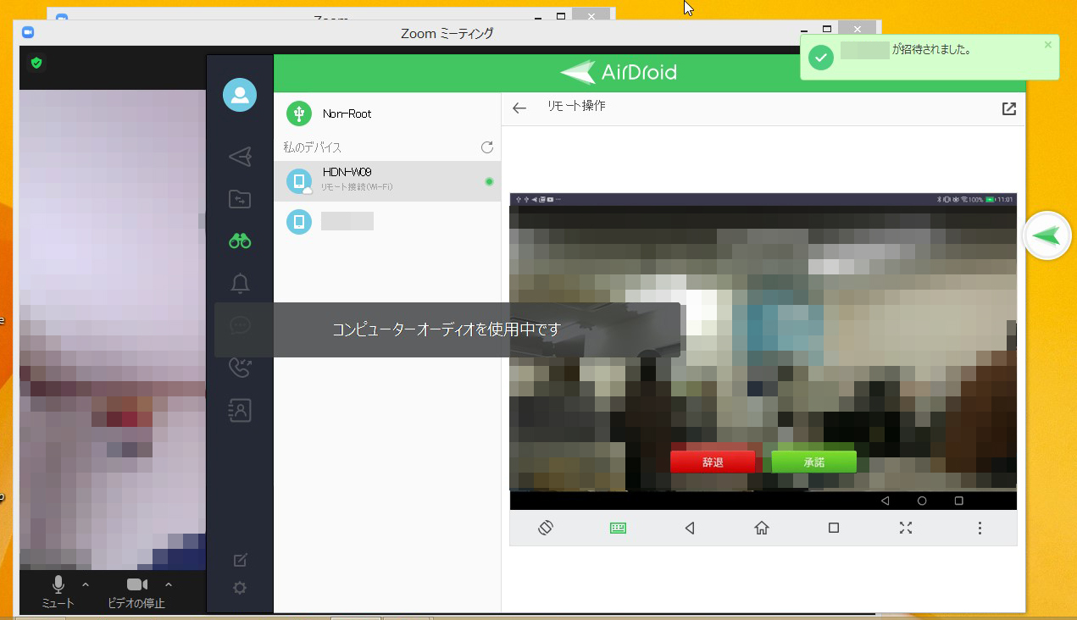Rotate the remote screen

pyautogui.click(x=546, y=528)
